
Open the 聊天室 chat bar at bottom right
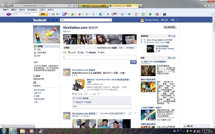tap(197, 126)
